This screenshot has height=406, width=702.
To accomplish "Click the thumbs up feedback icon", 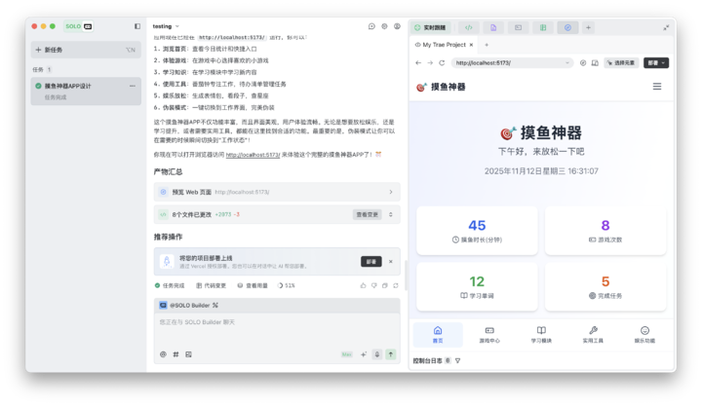I will coord(363,285).
